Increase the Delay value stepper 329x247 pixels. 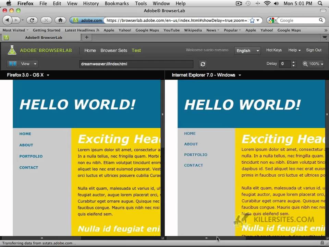pyautogui.click(x=293, y=62)
